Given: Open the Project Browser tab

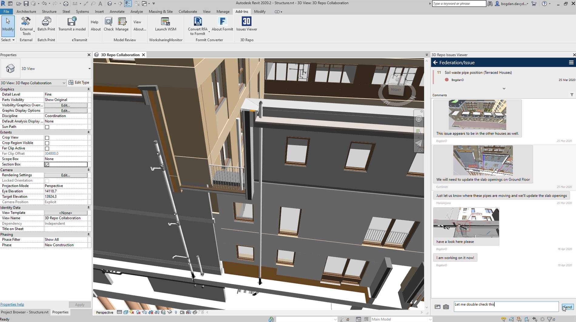Looking at the screenshot, I should [x=25, y=312].
